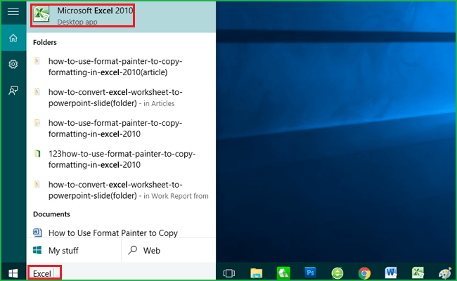Open Photoshop from the taskbar
Image resolution: width=457 pixels, height=281 pixels.
click(310, 273)
